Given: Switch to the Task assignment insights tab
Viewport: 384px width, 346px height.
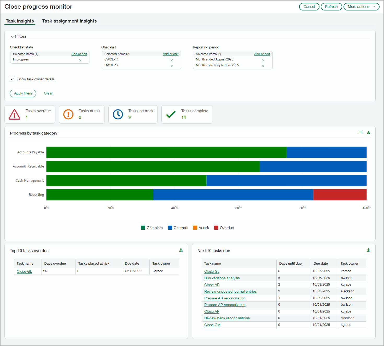Looking at the screenshot, I should (x=69, y=21).
